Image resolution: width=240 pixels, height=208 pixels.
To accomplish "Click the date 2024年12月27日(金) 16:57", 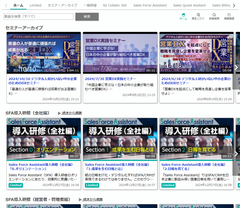I will tap(137, 185).
